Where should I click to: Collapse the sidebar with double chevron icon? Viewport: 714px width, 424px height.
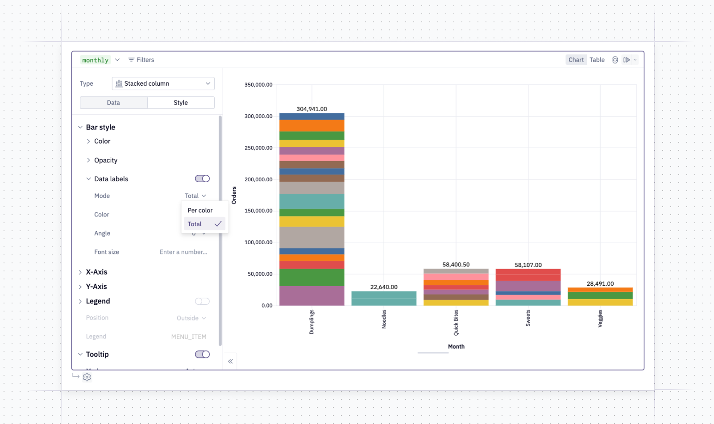click(230, 362)
